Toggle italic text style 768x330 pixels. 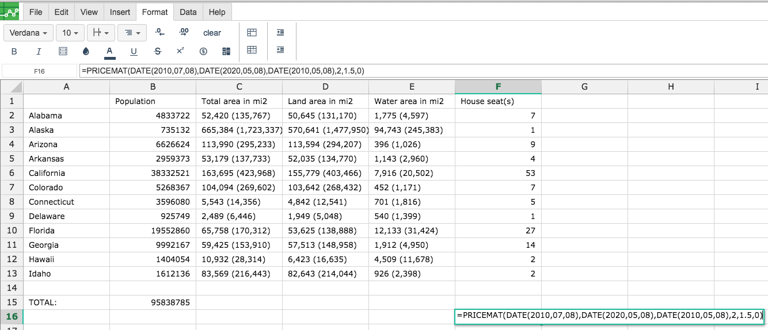(x=39, y=51)
